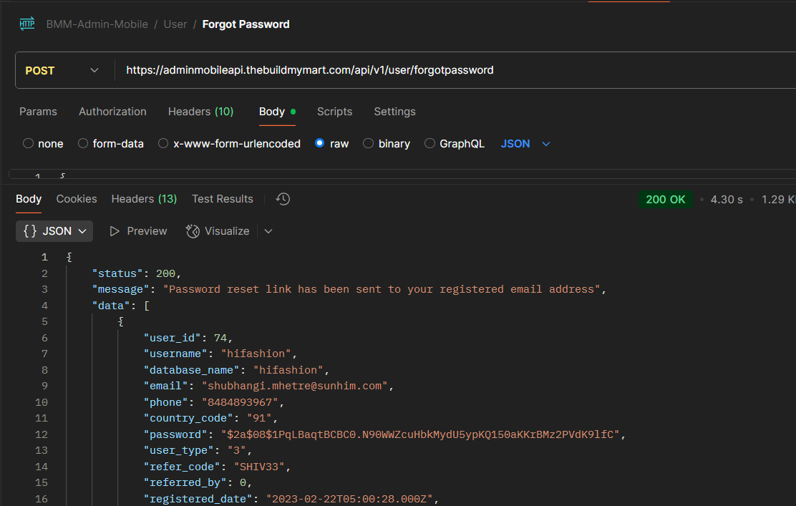
Task: Click the "user_type": "3" line
Action: tap(198, 451)
